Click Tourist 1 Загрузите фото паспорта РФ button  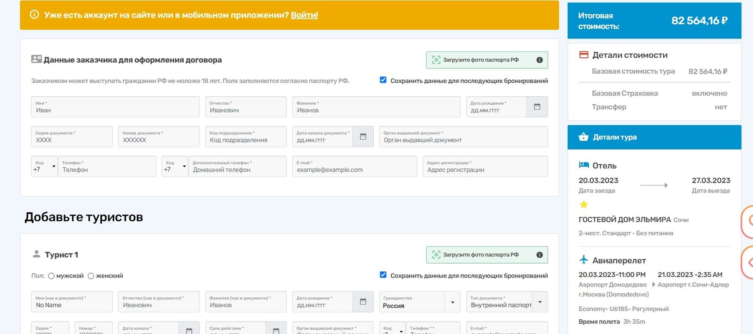point(487,255)
